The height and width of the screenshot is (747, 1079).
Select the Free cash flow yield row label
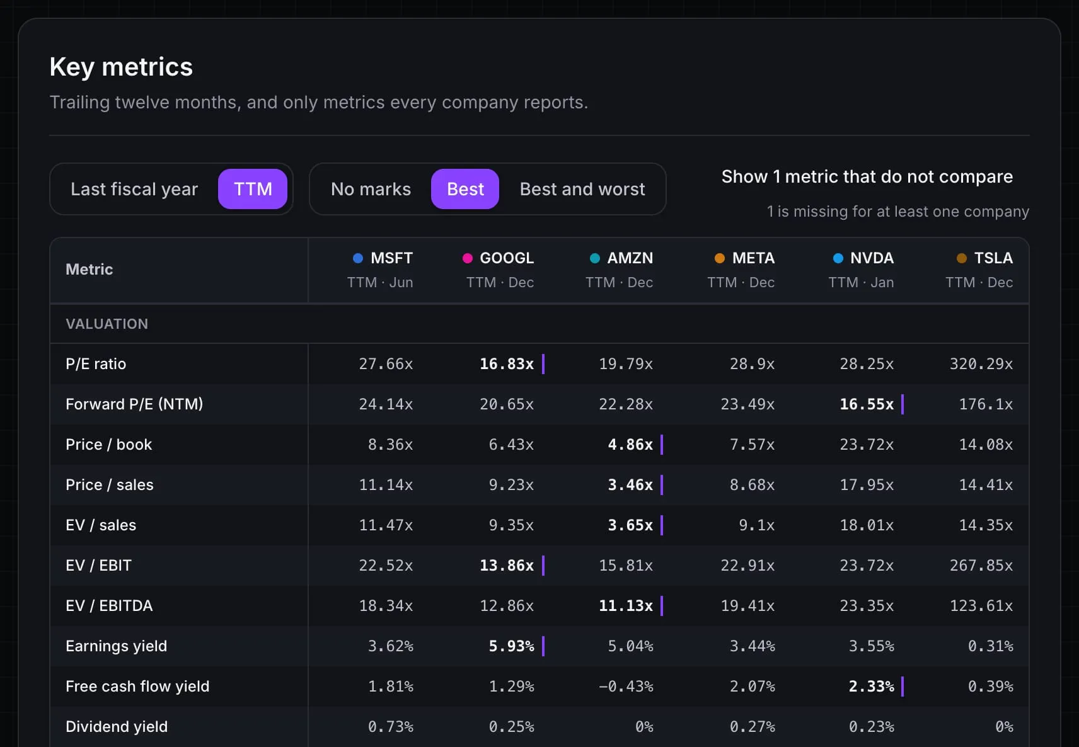(137, 687)
